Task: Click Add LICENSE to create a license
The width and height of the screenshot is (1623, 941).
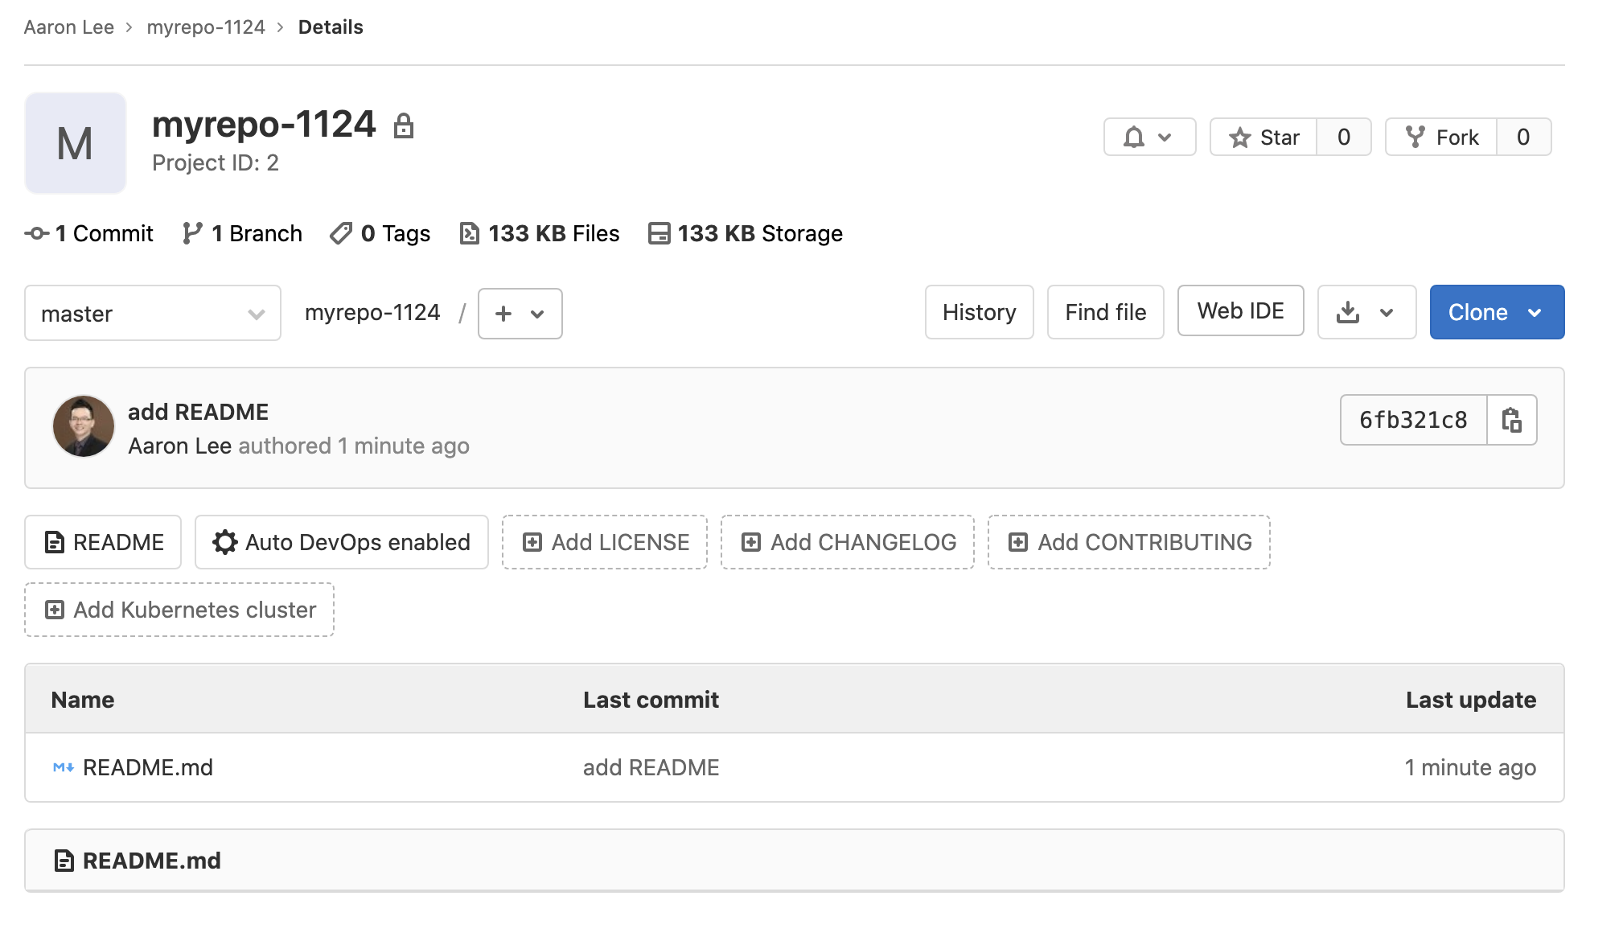Action: point(604,542)
